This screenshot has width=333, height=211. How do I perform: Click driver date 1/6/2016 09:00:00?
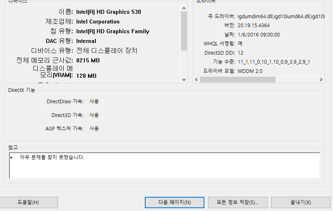click(259, 34)
